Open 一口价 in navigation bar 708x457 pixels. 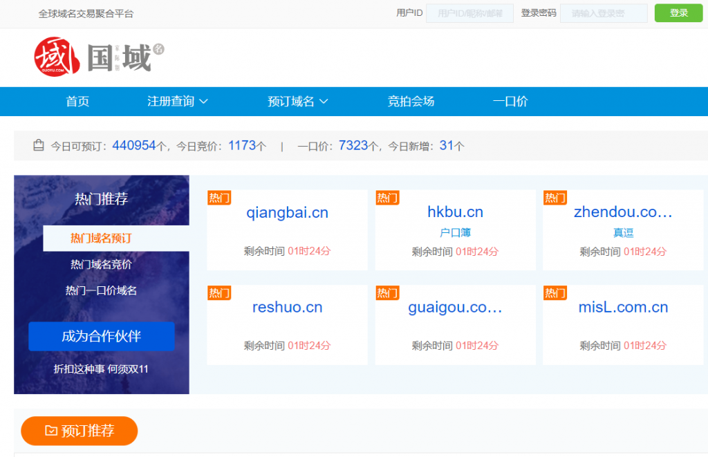tap(510, 101)
